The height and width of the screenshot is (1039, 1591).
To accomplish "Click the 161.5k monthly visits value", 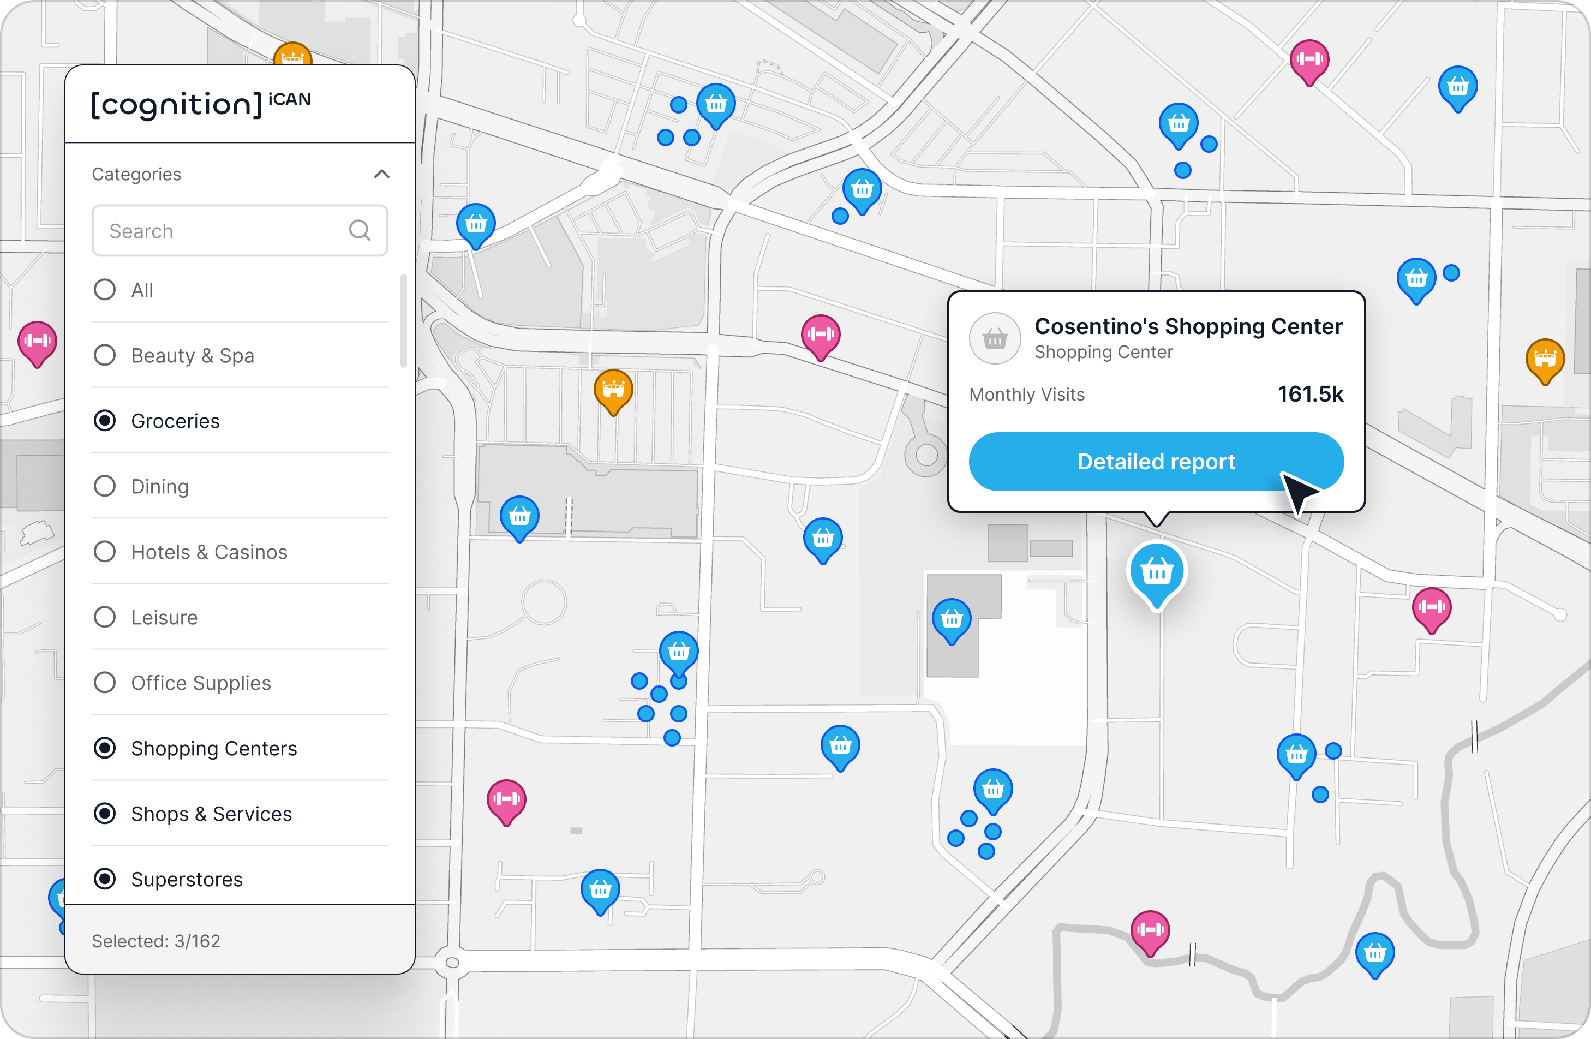I will (x=1310, y=394).
